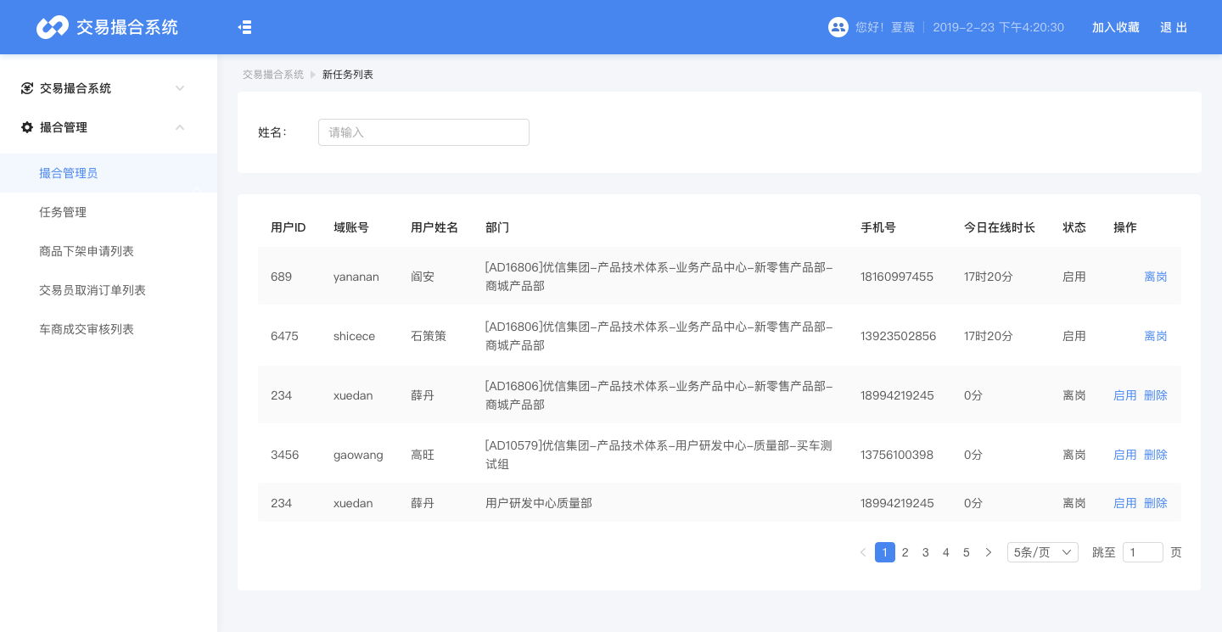Click the 新任务列表 breadcrumb text
Screen dimensions: 1222x632
pos(348,75)
